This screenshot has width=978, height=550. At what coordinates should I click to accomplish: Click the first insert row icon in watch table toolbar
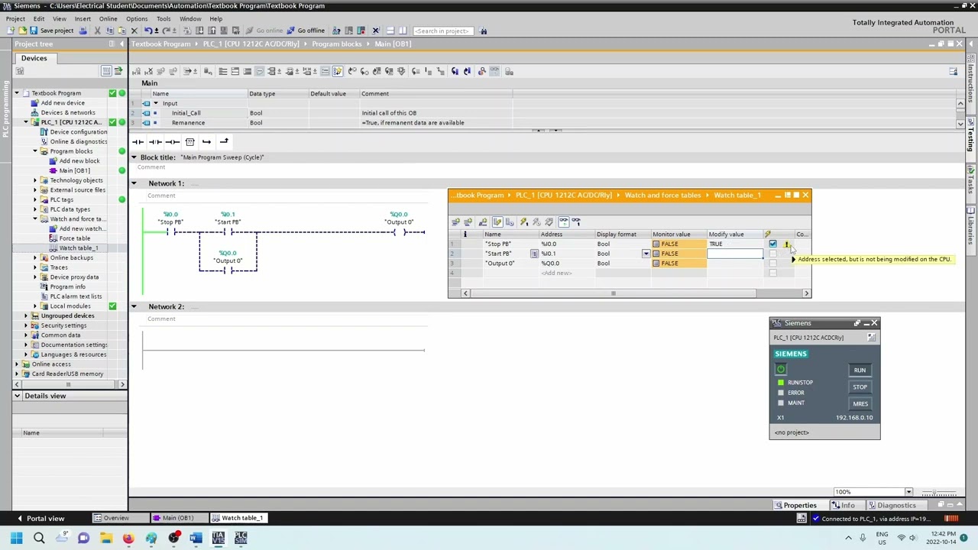pyautogui.click(x=456, y=222)
